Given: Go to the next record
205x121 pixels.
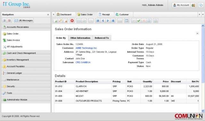Looking at the screenshot, I should (108, 20).
